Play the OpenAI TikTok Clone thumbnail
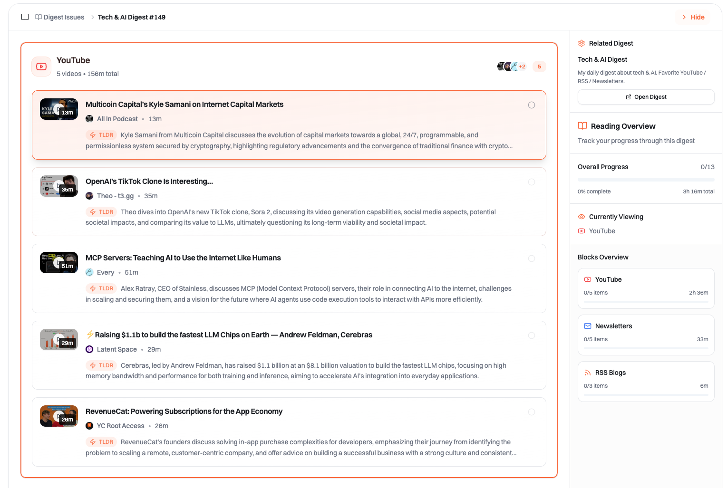This screenshot has height=488, width=727. click(59, 186)
